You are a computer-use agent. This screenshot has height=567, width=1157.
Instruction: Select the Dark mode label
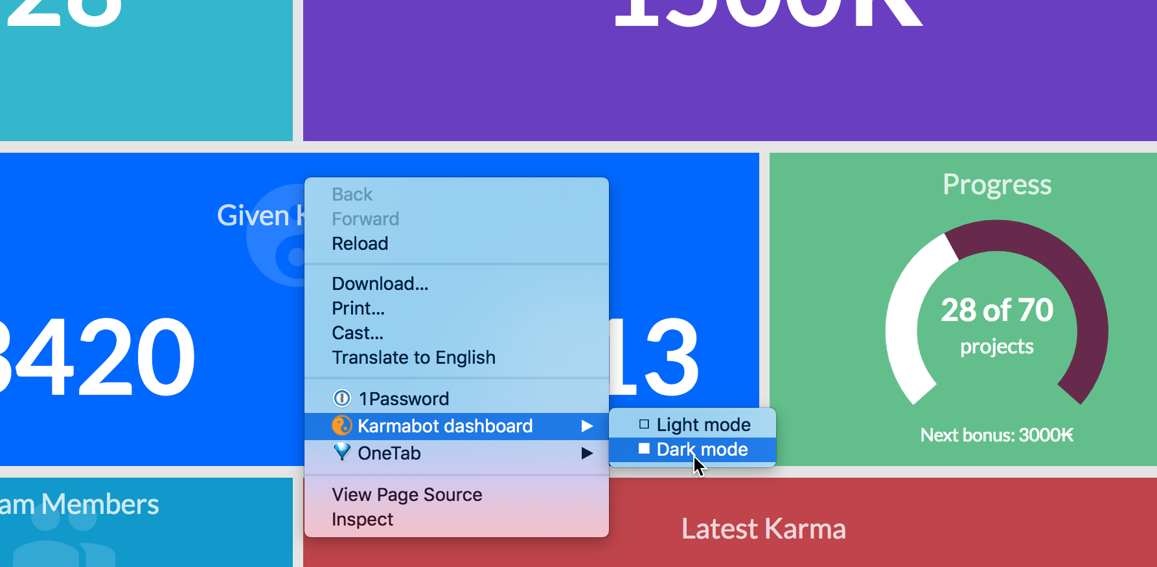702,449
